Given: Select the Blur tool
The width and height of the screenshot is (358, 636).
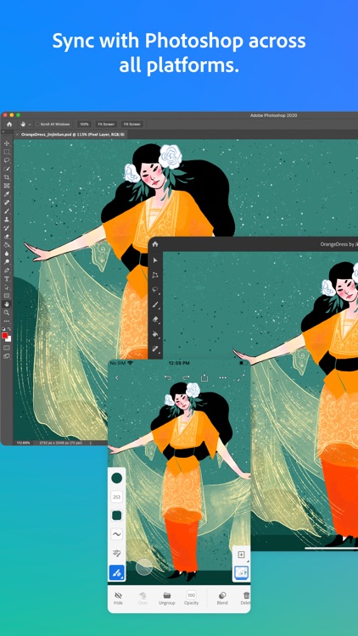Looking at the screenshot, I should [7, 254].
